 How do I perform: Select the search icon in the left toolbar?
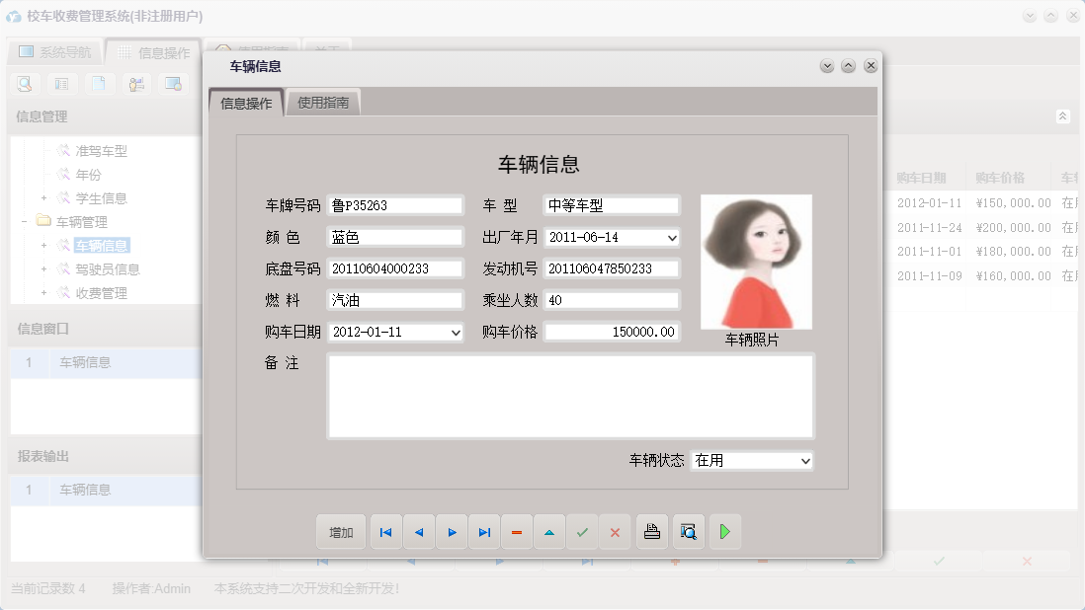[23, 84]
